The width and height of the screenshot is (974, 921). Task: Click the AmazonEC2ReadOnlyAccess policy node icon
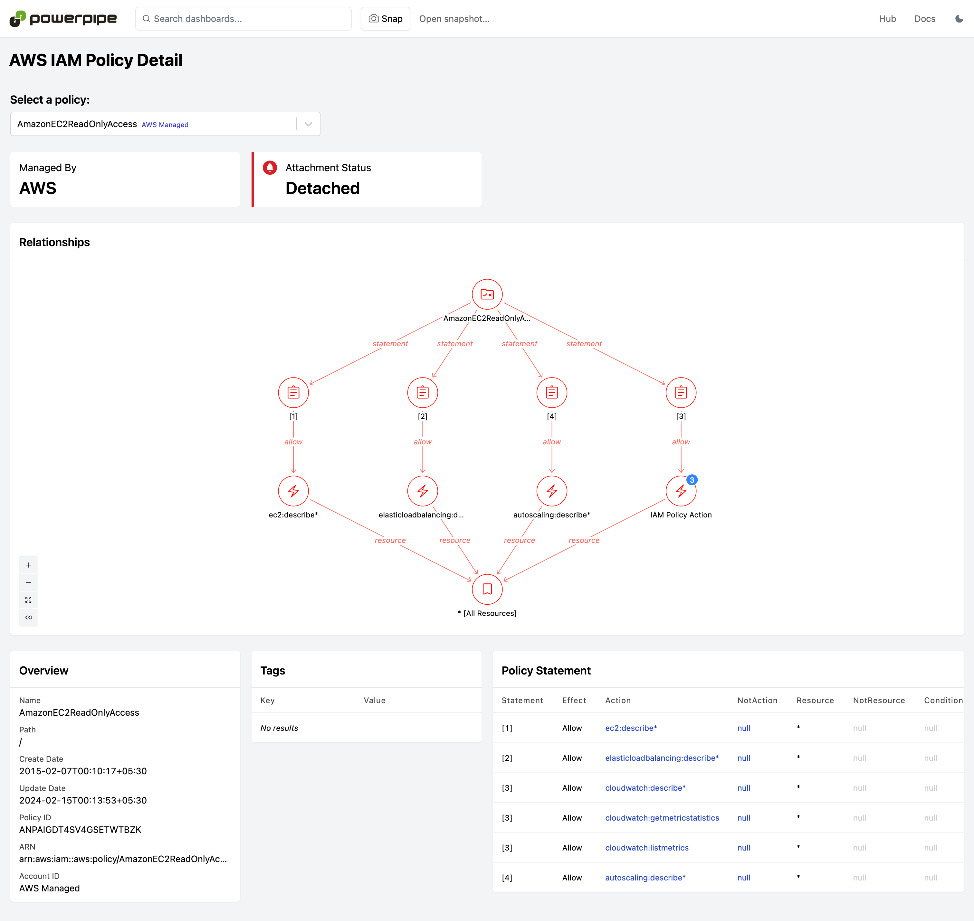pos(486,294)
